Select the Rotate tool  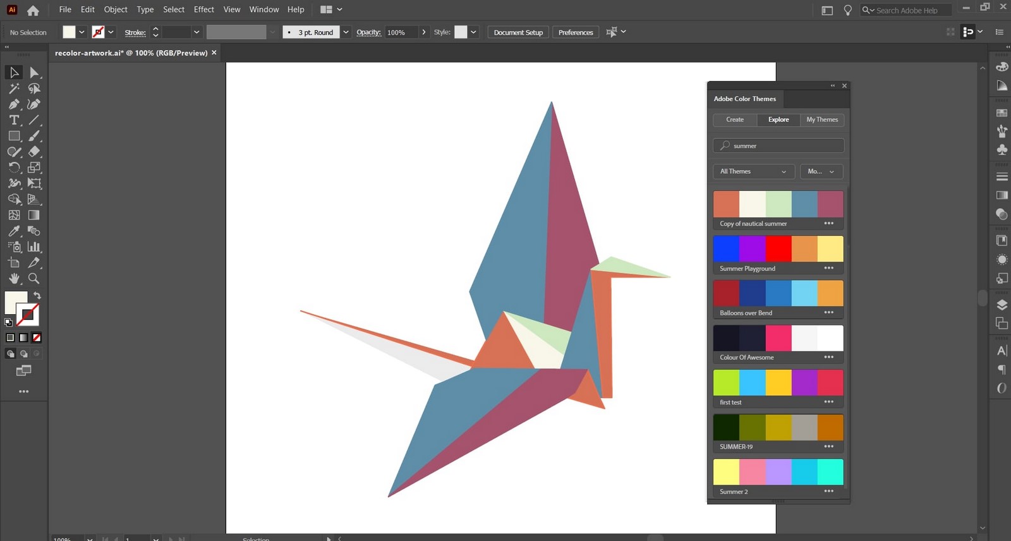[x=14, y=167]
